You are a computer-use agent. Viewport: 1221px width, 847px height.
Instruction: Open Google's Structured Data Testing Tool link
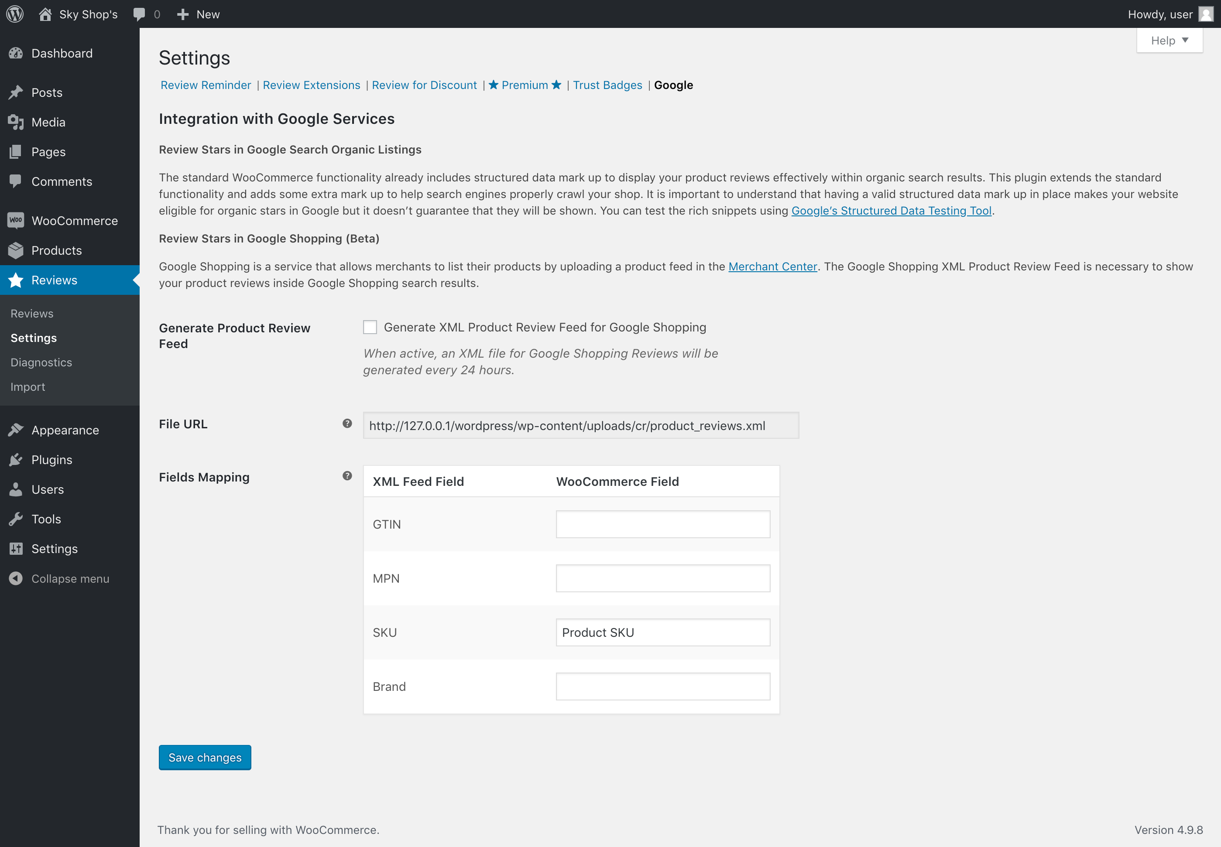[892, 211]
